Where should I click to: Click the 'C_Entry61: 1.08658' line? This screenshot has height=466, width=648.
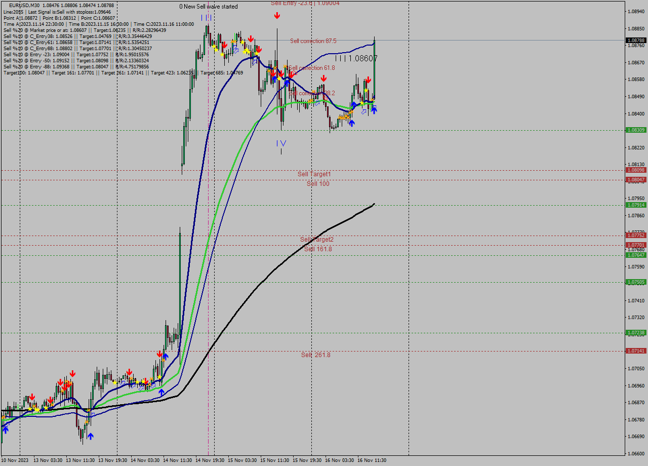[76, 42]
